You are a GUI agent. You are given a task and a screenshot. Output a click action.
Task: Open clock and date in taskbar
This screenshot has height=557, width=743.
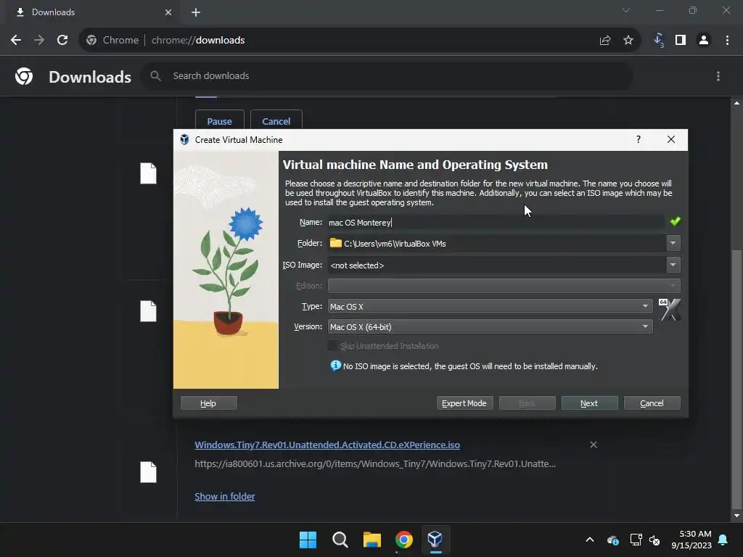pyautogui.click(x=691, y=540)
